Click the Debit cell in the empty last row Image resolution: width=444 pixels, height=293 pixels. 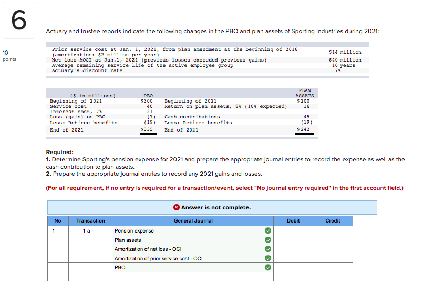click(x=293, y=277)
